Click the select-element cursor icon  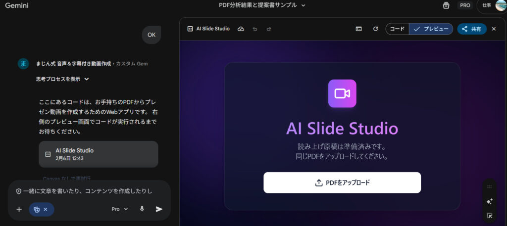coord(490,216)
